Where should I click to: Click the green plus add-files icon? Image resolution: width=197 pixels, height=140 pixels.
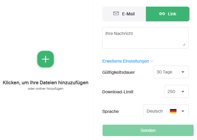click(x=45, y=59)
